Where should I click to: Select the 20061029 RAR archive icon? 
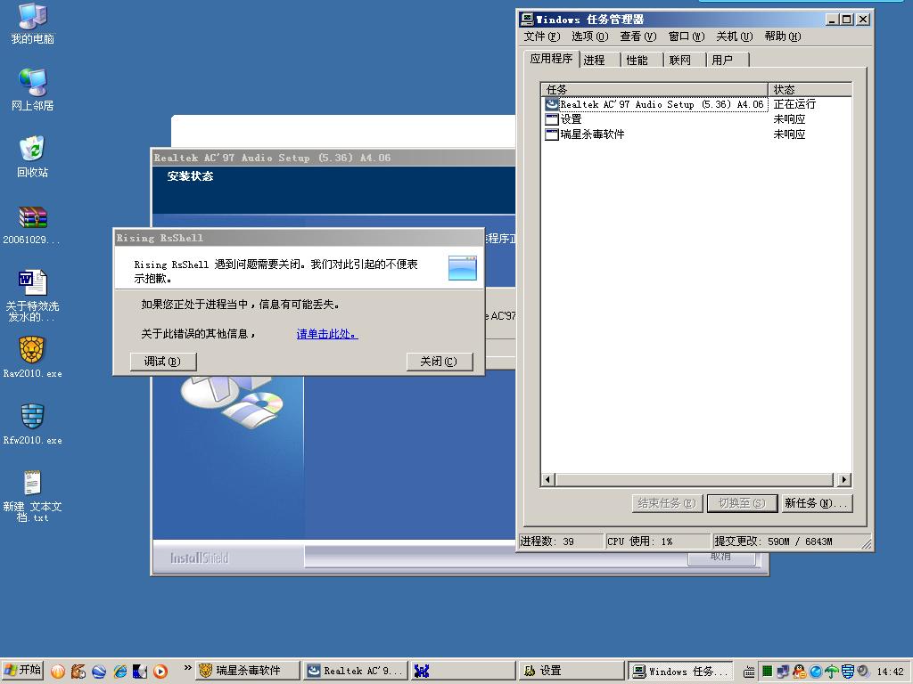(x=33, y=225)
